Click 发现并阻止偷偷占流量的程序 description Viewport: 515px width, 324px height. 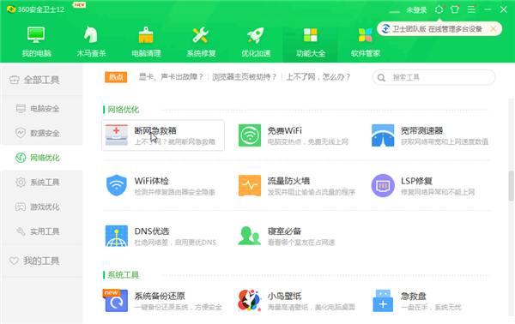312,192
